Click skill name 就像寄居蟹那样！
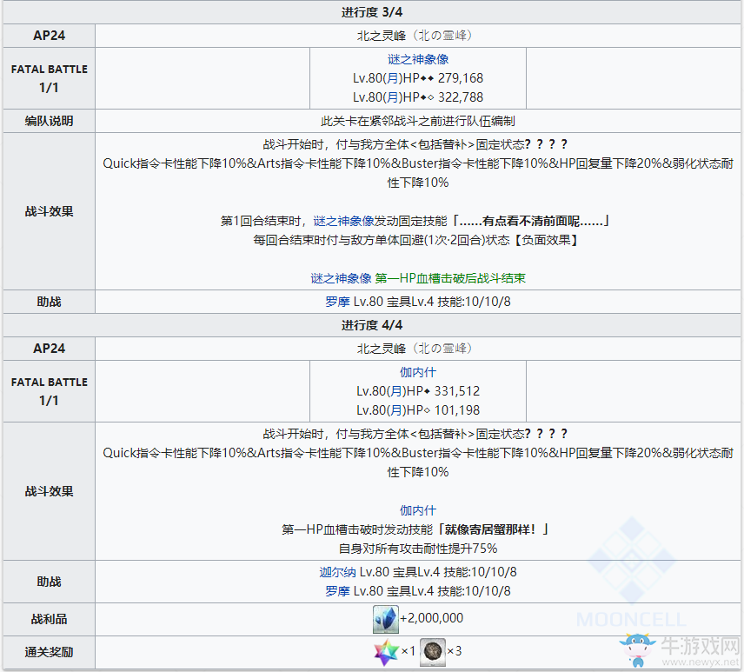This screenshot has height=672, width=744. [490, 529]
